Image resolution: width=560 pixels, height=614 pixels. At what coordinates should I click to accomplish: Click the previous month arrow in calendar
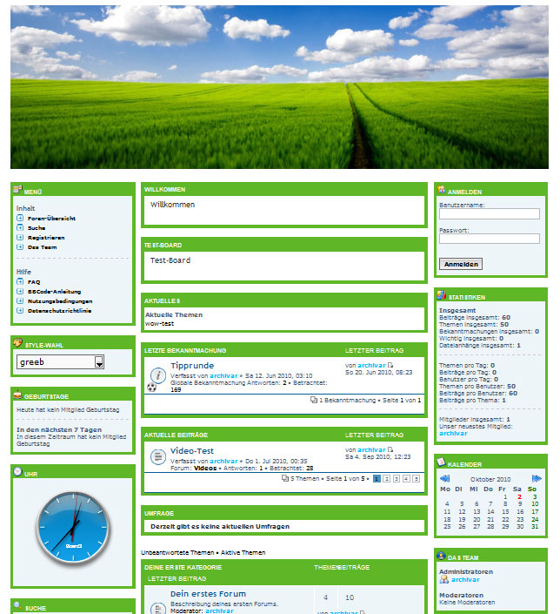coord(444,478)
